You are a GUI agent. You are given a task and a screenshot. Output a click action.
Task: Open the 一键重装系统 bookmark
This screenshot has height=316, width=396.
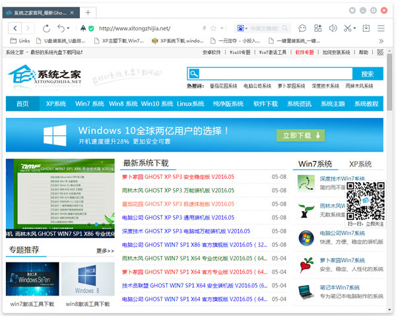(294, 41)
